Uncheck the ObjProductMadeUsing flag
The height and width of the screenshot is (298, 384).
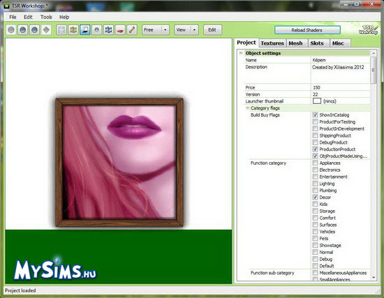(x=316, y=156)
